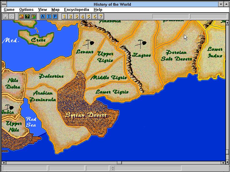Open the Encyclopedia menu
Viewport: 230px width, 172px height.
[76, 10]
